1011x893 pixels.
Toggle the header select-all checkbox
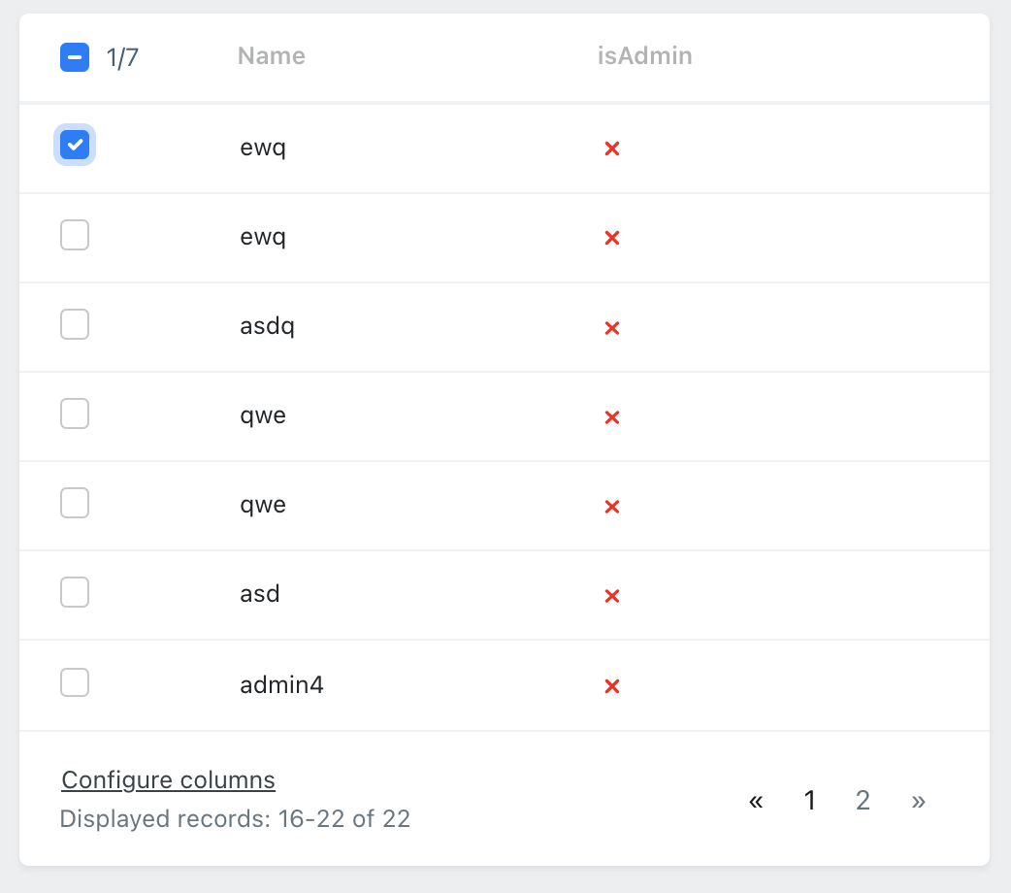[x=75, y=57]
